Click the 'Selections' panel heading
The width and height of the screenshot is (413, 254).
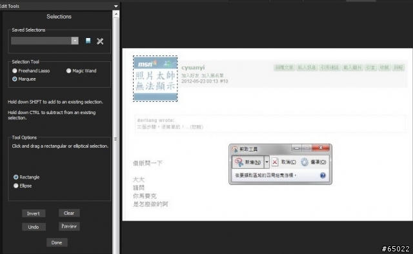click(x=59, y=17)
